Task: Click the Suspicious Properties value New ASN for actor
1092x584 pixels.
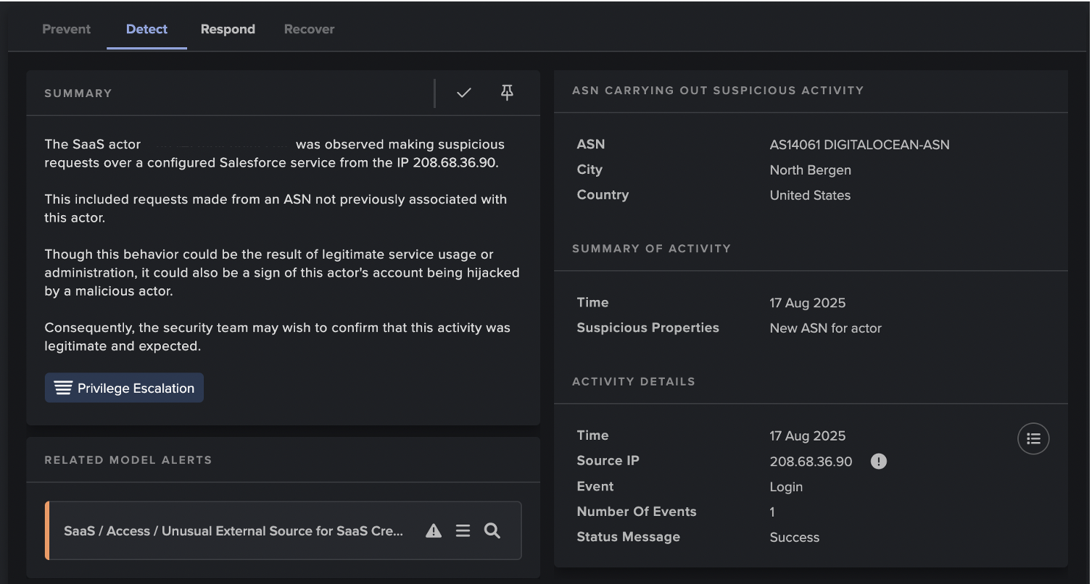Action: [x=825, y=328]
